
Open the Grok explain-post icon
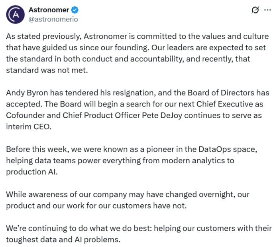coord(255,10)
